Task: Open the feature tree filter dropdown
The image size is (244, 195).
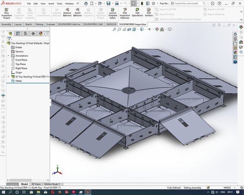Action: tap(10, 38)
